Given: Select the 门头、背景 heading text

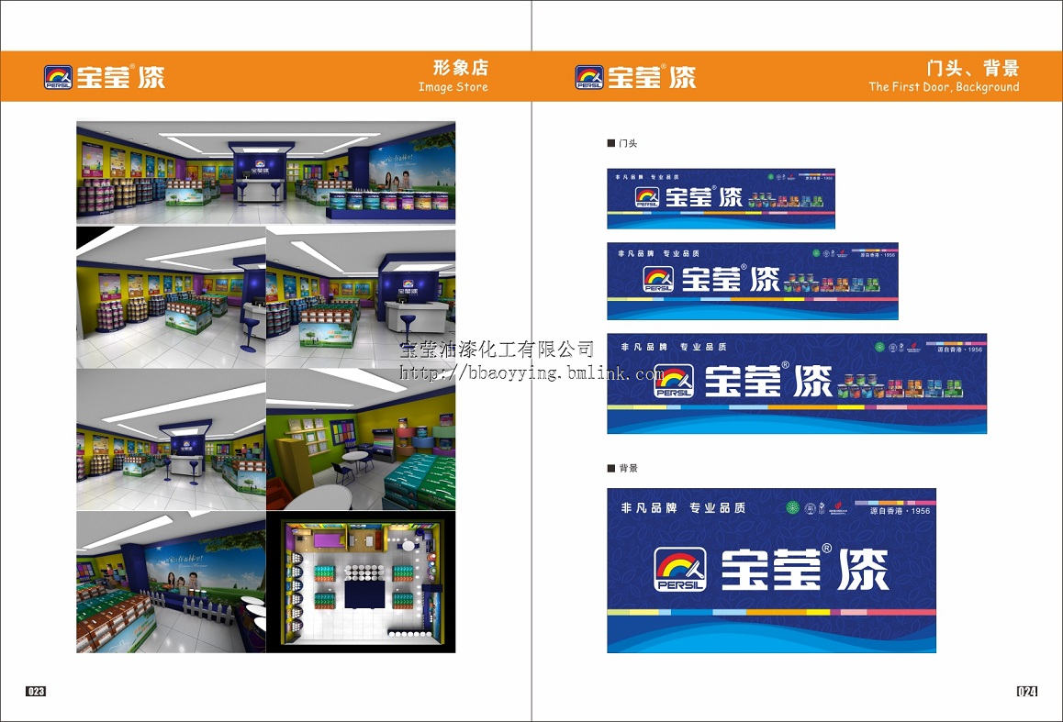Looking at the screenshot, I should (x=972, y=68).
